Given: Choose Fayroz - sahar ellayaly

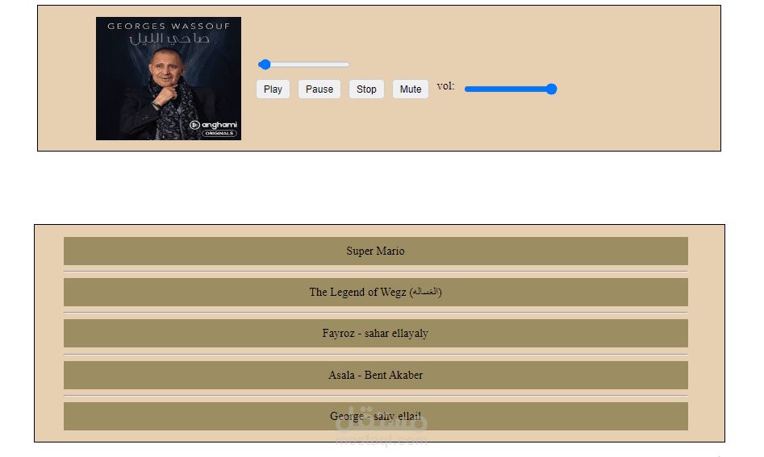Looking at the screenshot, I should (376, 334).
